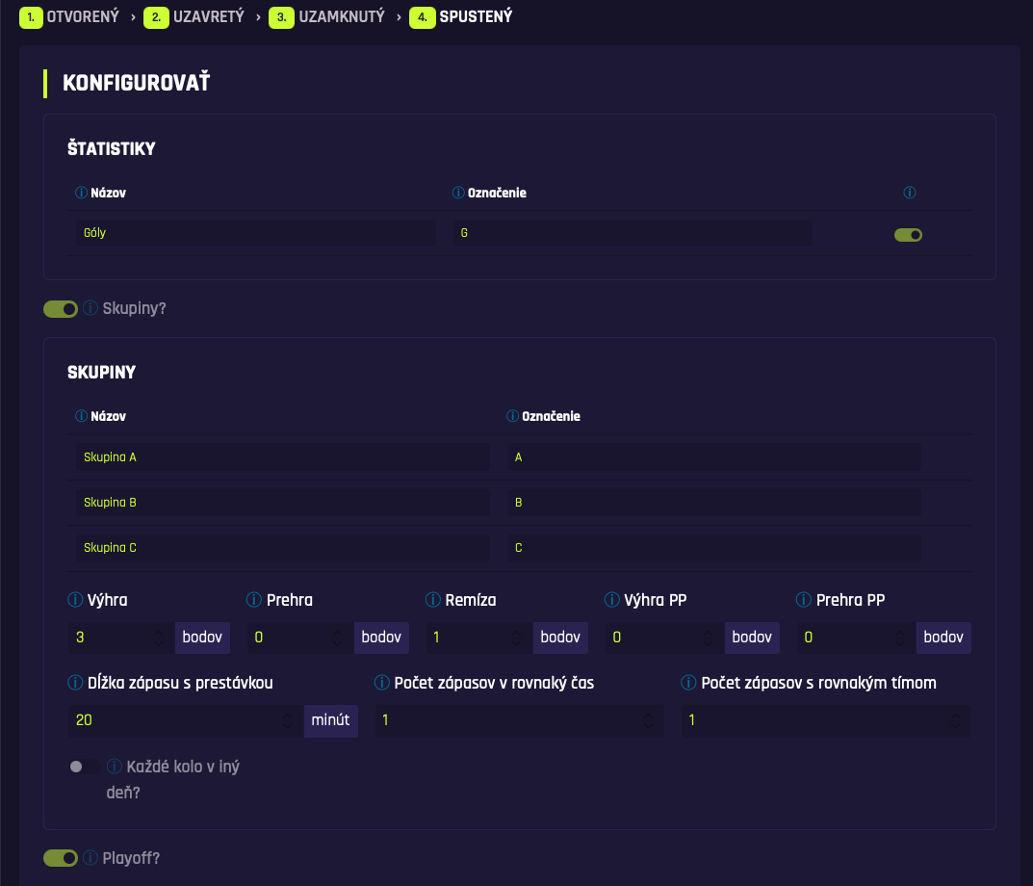The image size is (1033, 886).
Task: Toggle the Skupiny? switch off
Action: pyautogui.click(x=61, y=309)
